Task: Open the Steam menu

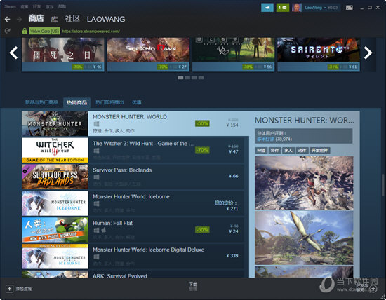Action: [10, 6]
